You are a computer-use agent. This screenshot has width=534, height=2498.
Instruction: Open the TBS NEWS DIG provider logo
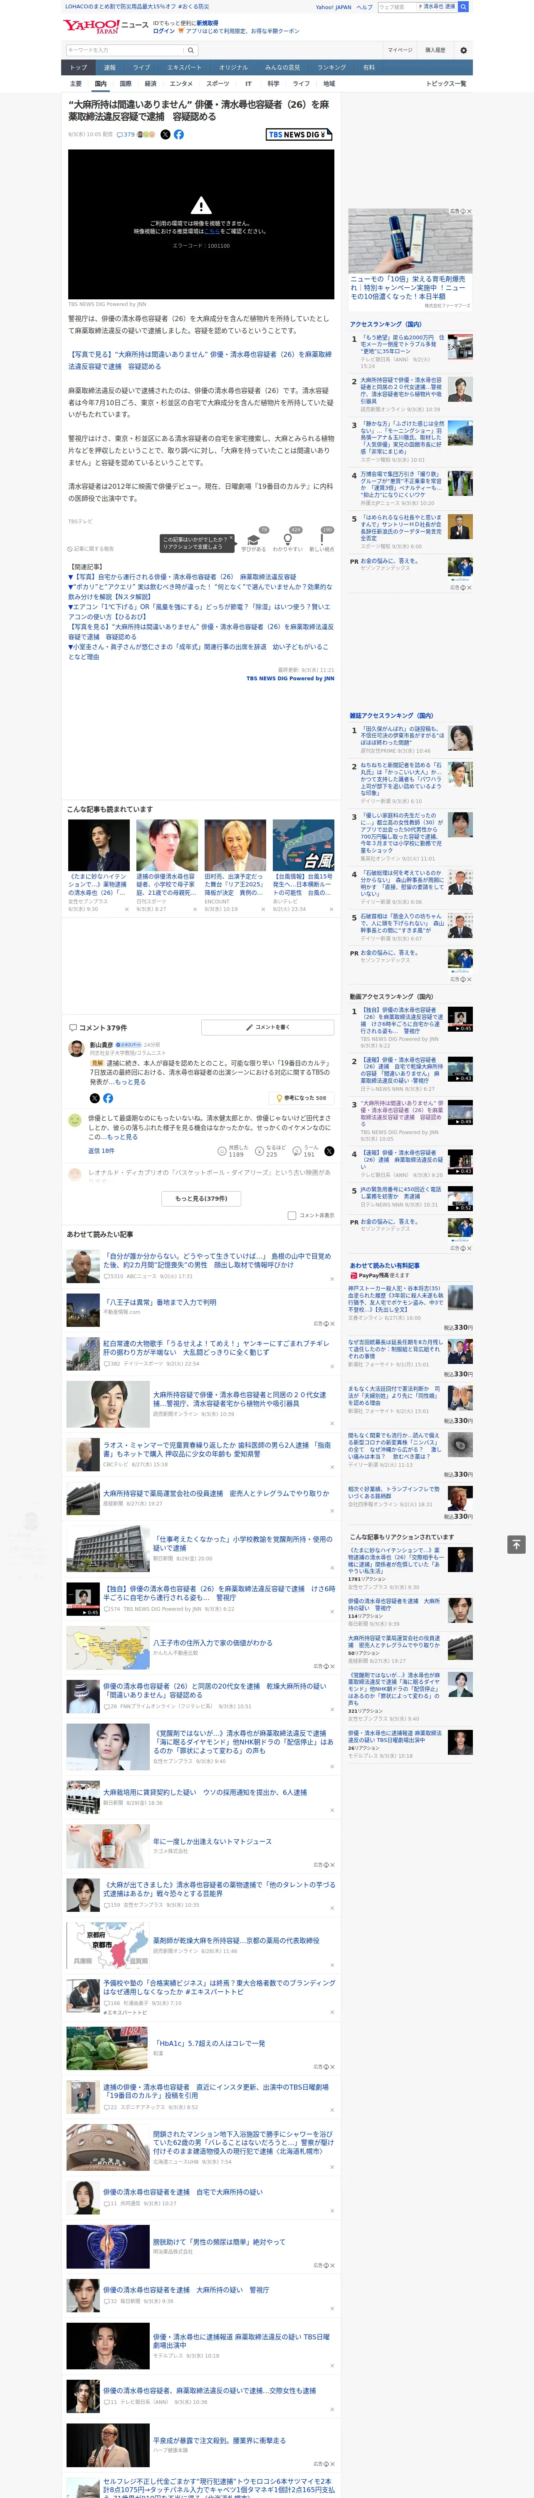[299, 135]
